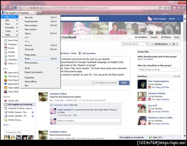Click the Friends on Chat search field

click(x=17, y=132)
